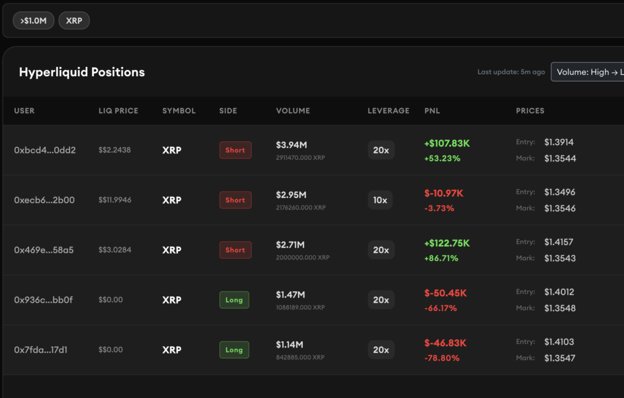Click the Hyperliquid Positions heading
624x398 pixels.
click(82, 72)
